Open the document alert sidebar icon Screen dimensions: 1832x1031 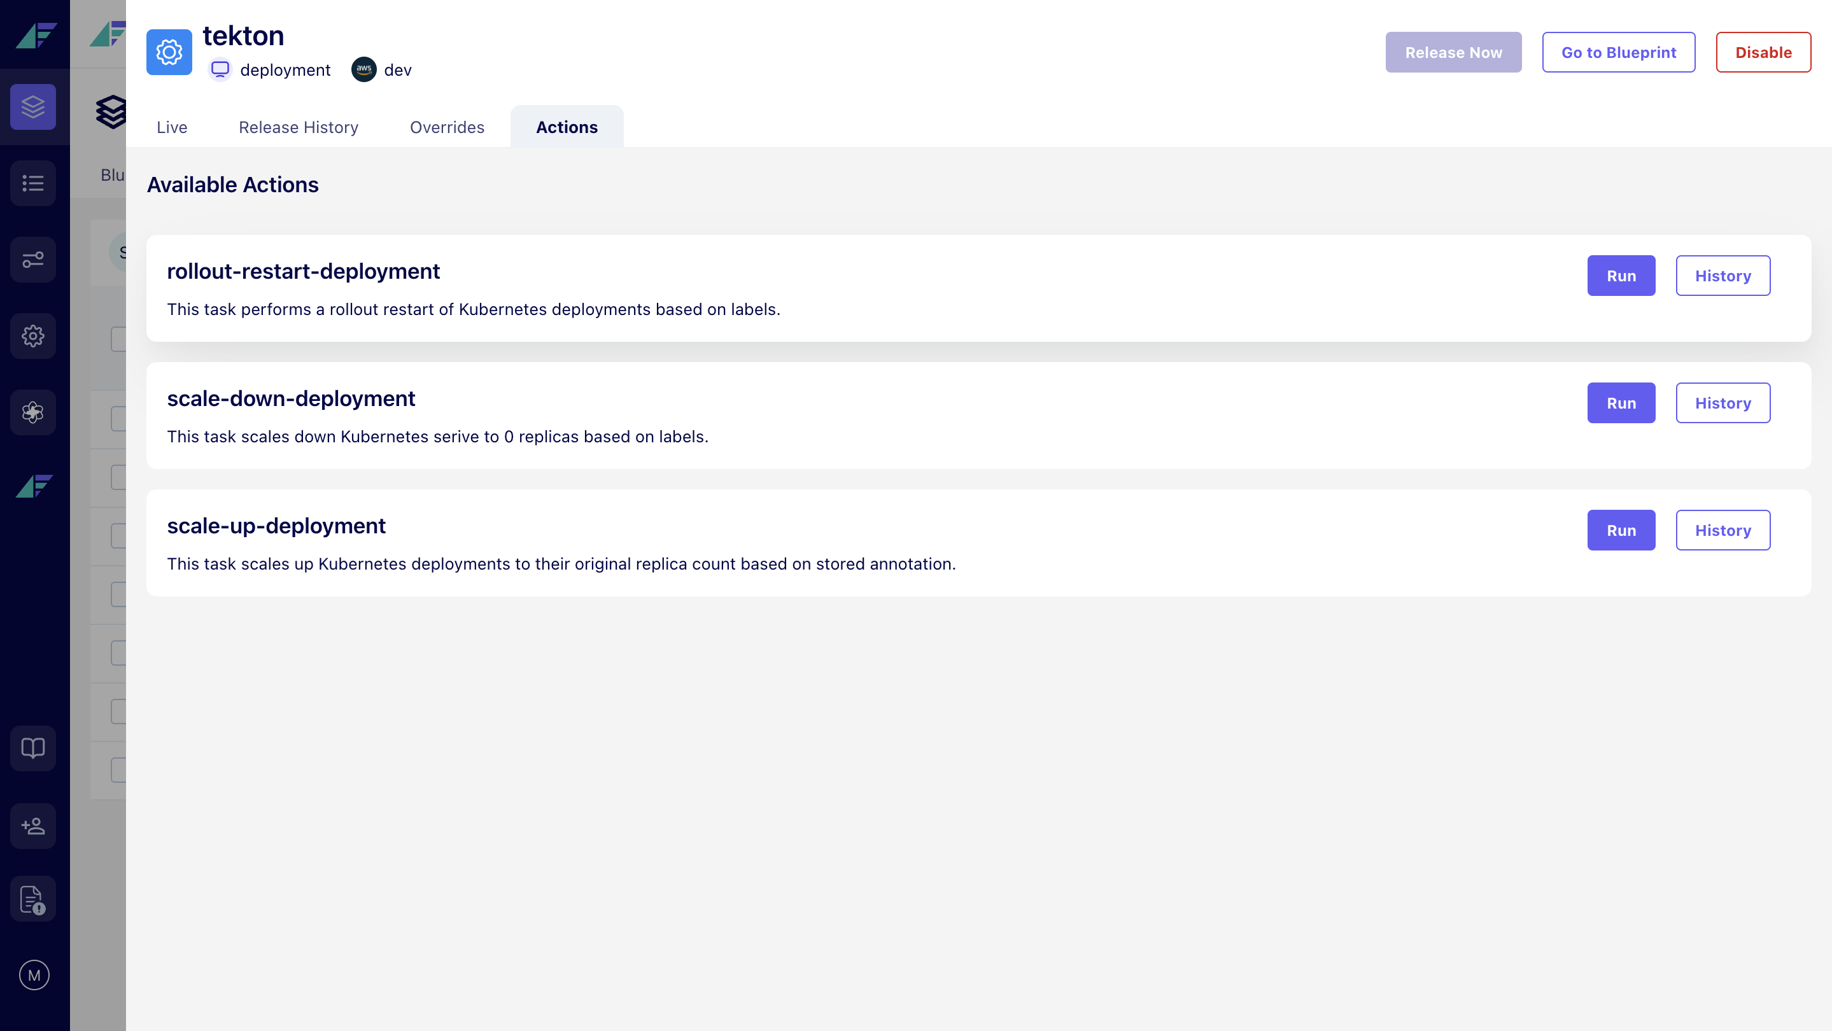pyautogui.click(x=34, y=899)
